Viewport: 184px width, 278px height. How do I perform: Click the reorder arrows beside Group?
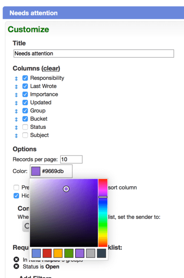pos(16,111)
